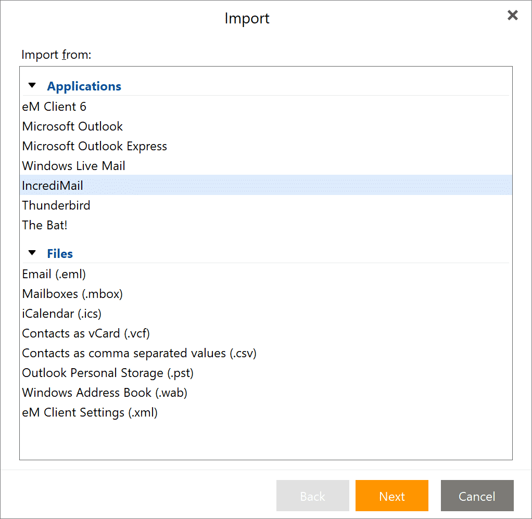The height and width of the screenshot is (519, 532).
Task: Close the Import dialog with X
Action: click(x=512, y=15)
